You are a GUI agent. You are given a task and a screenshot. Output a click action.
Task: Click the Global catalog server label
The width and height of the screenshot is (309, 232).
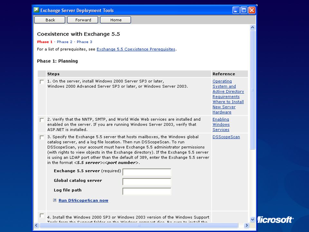(78, 180)
